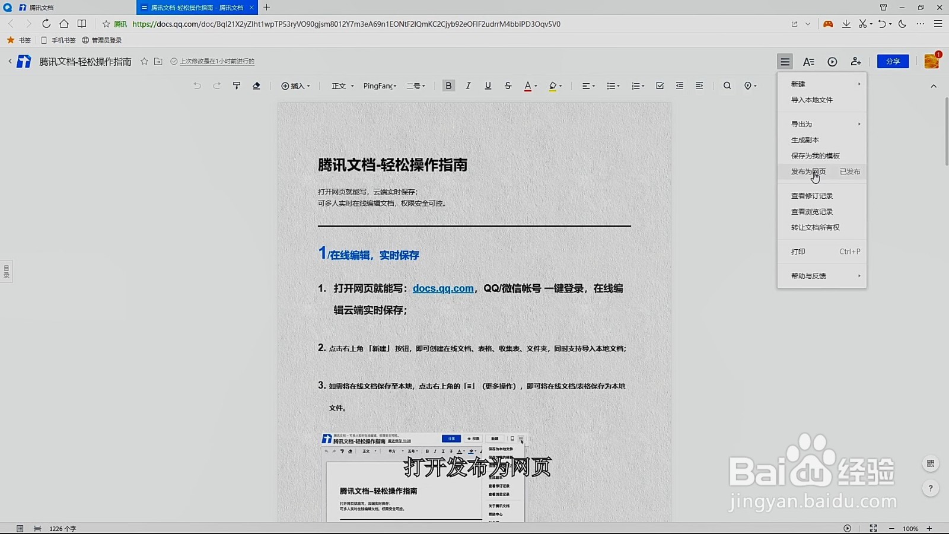Screen dimensions: 949x534
Task: Go back with the left chevron by logo
Action: pos(10,61)
